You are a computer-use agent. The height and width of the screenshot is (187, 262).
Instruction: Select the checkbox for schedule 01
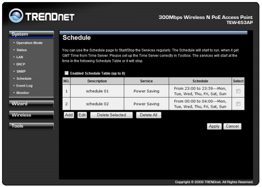[x=238, y=91]
